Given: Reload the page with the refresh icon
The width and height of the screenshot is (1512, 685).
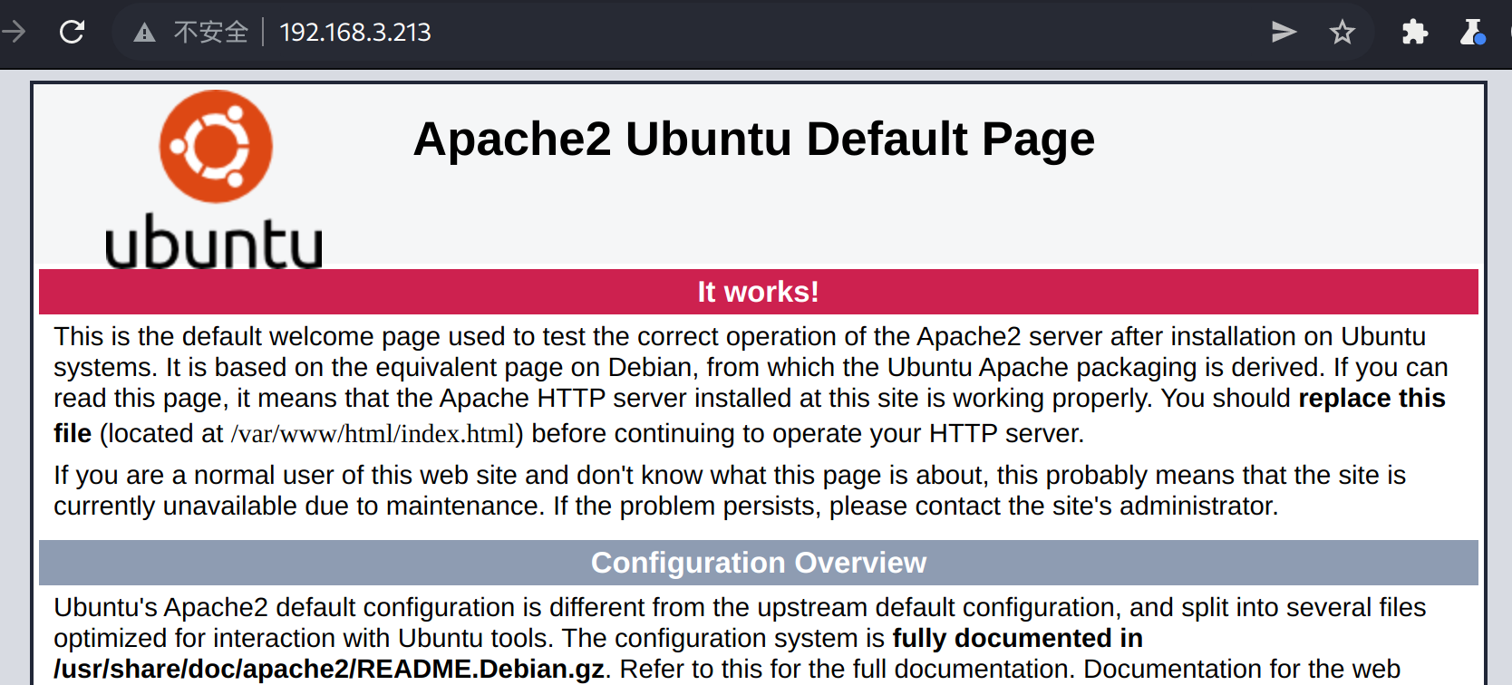Looking at the screenshot, I should point(72,33).
